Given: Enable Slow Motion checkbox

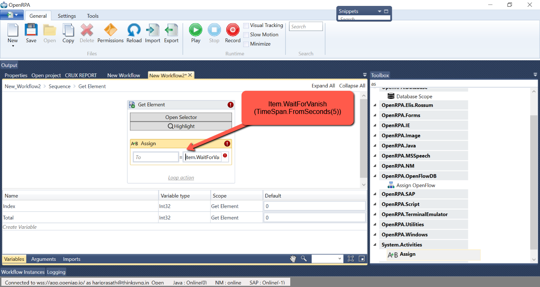Looking at the screenshot, I should (x=246, y=35).
